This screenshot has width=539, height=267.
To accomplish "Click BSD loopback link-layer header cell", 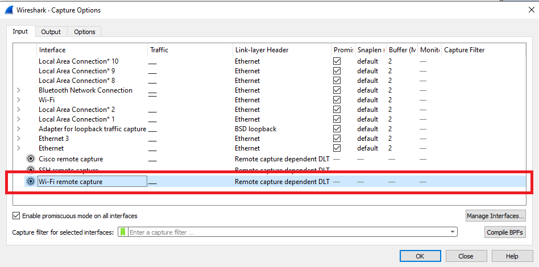I will (255, 128).
